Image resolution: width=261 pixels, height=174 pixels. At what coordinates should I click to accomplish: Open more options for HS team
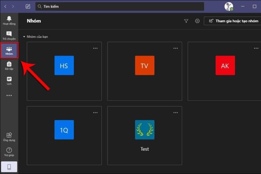click(x=95, y=48)
